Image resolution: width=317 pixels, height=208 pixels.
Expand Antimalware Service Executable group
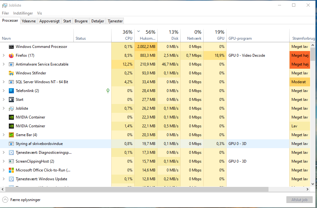[4, 64]
